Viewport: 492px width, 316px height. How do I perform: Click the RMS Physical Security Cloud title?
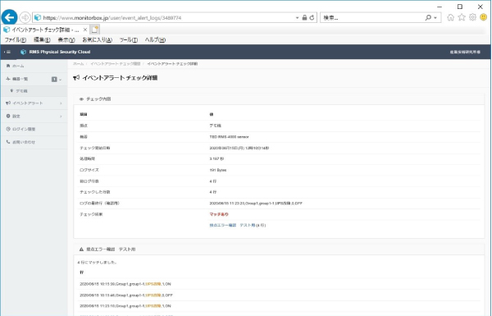pyautogui.click(x=60, y=52)
